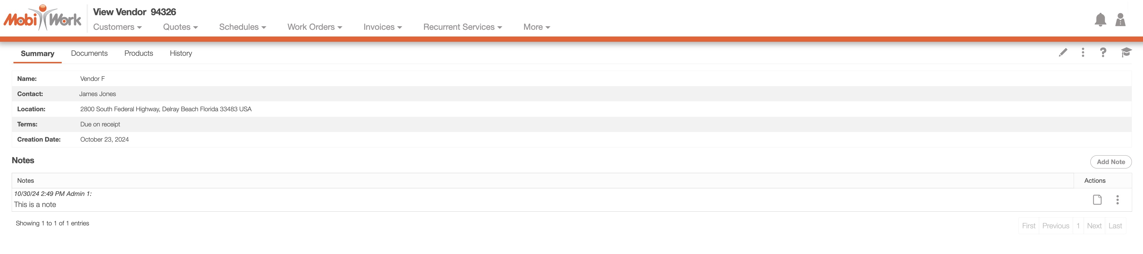Expand the Customers dropdown menu
This screenshot has width=1143, height=254.
[117, 27]
